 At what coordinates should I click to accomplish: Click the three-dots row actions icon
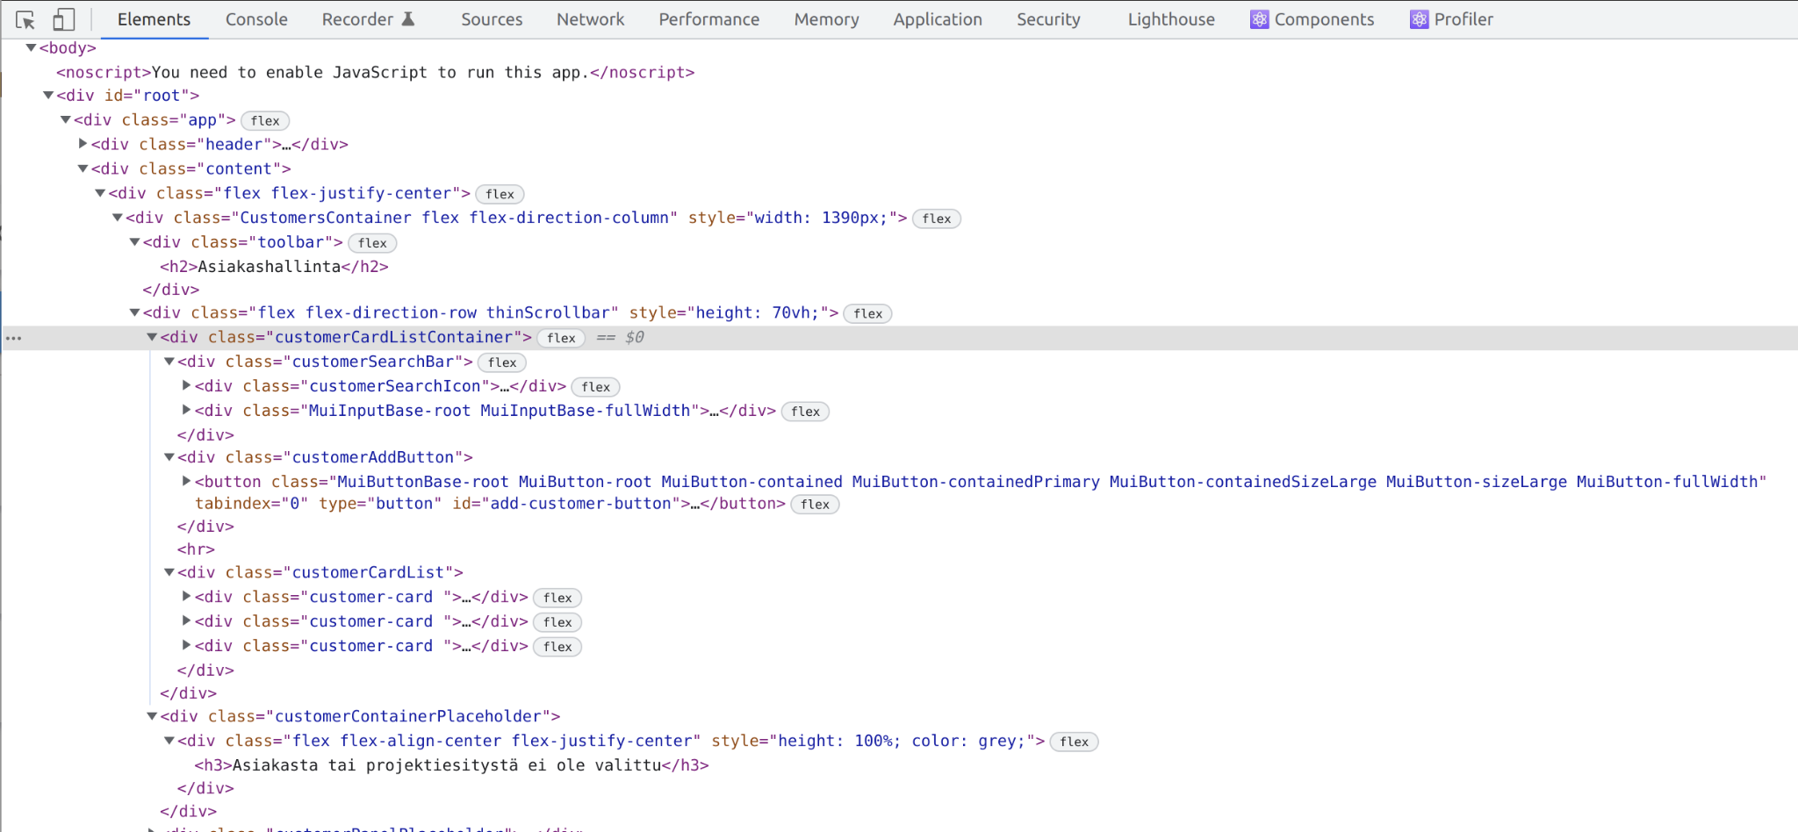coord(13,338)
